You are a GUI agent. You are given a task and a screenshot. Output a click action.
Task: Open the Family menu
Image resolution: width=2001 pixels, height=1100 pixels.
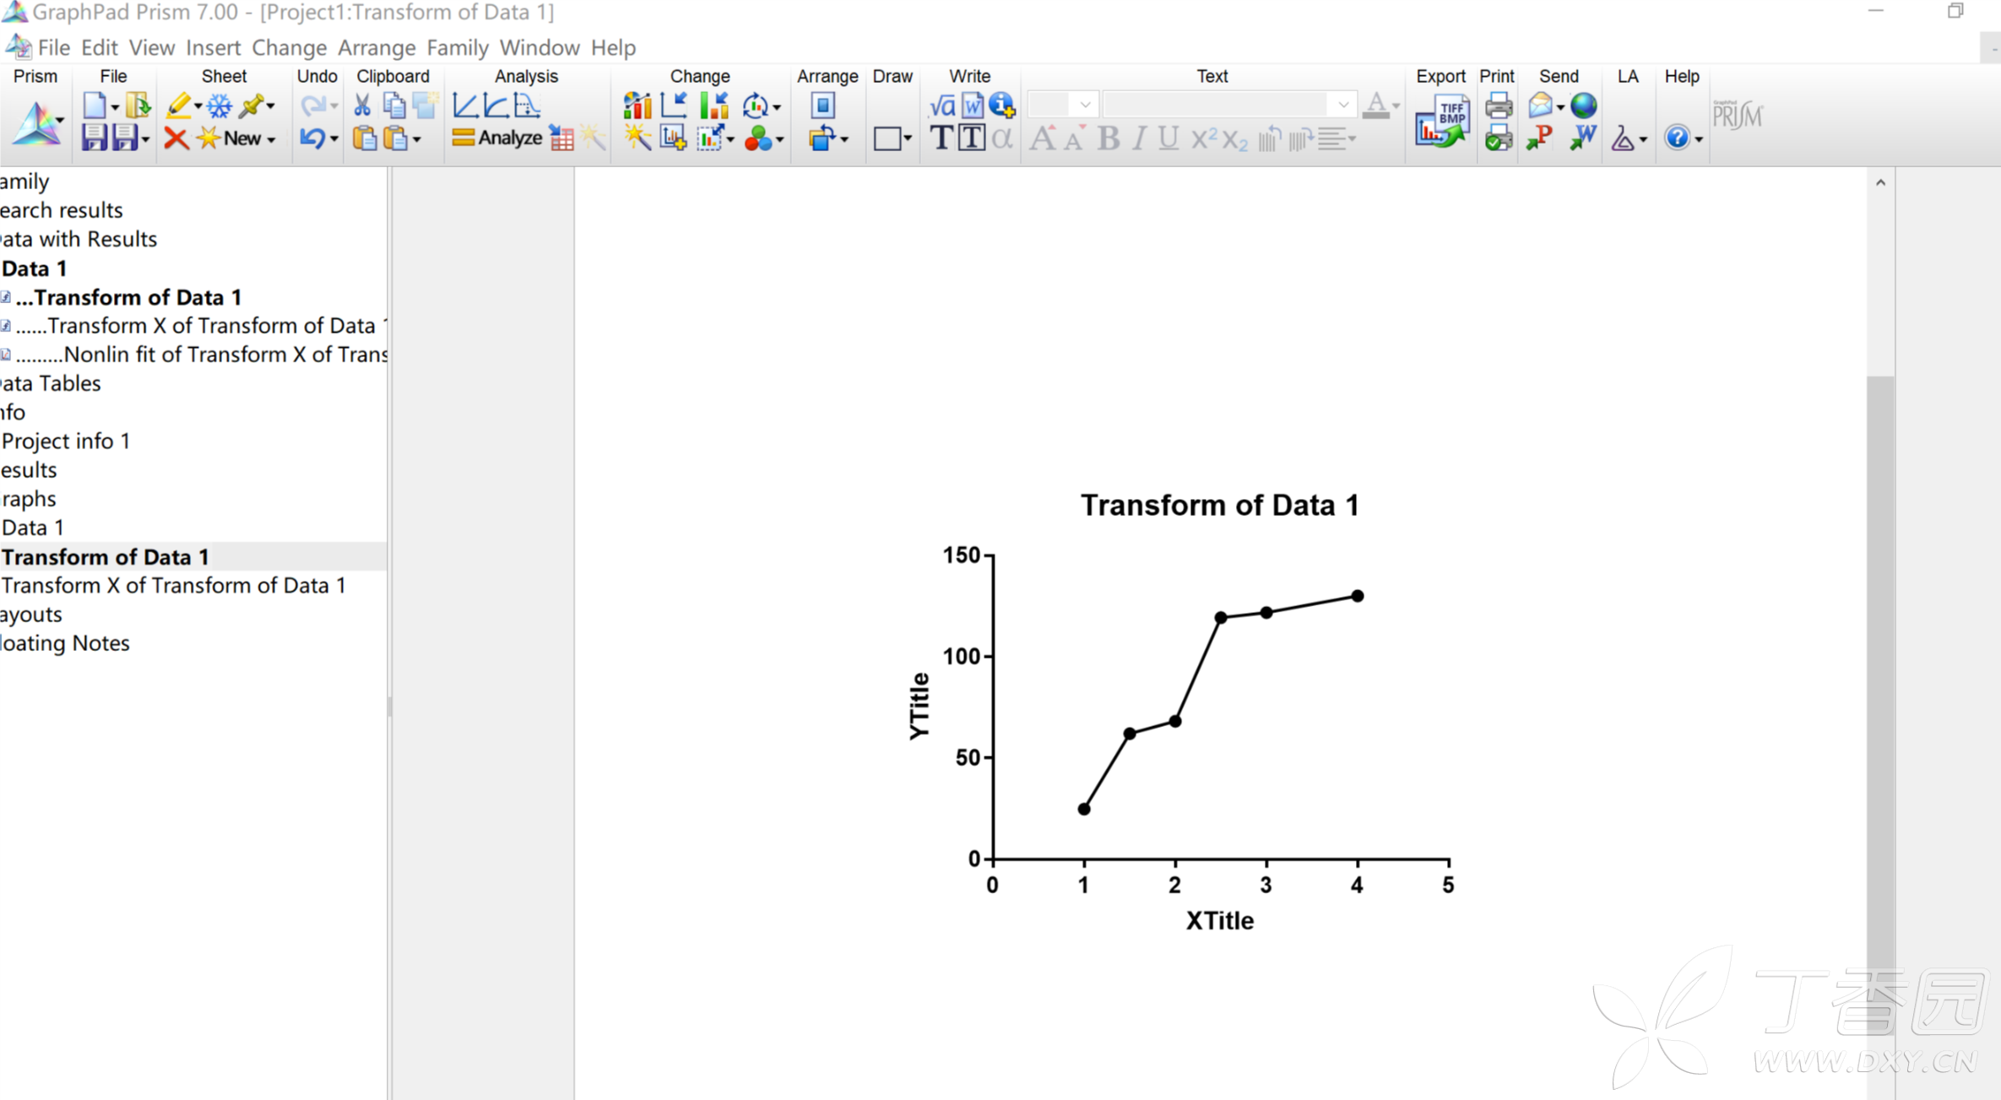click(x=457, y=47)
